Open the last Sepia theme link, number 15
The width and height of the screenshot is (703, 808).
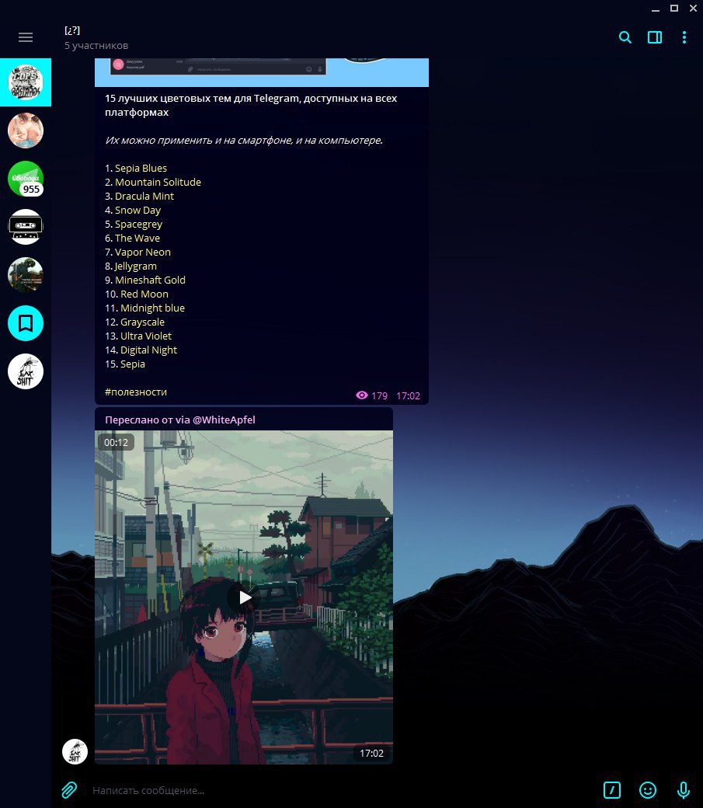point(133,364)
